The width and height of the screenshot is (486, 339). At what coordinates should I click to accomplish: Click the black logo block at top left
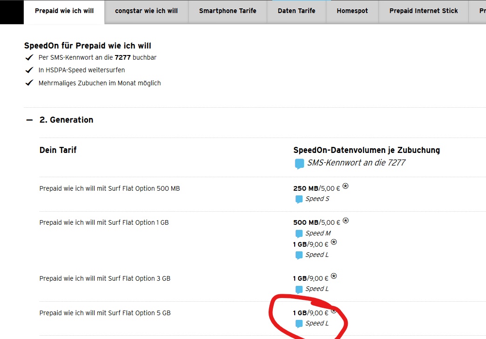tap(11, 12)
